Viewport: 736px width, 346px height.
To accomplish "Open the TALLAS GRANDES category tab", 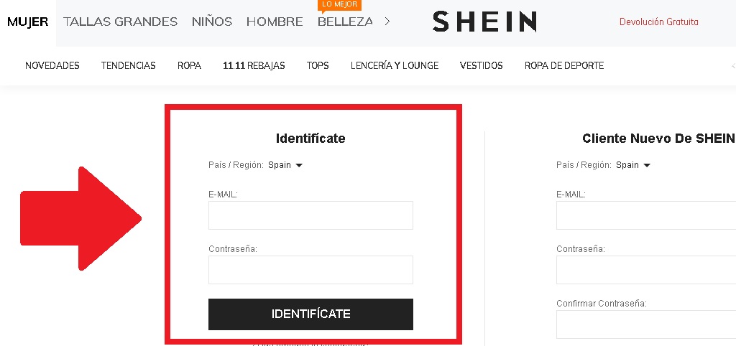I will pyautogui.click(x=120, y=22).
